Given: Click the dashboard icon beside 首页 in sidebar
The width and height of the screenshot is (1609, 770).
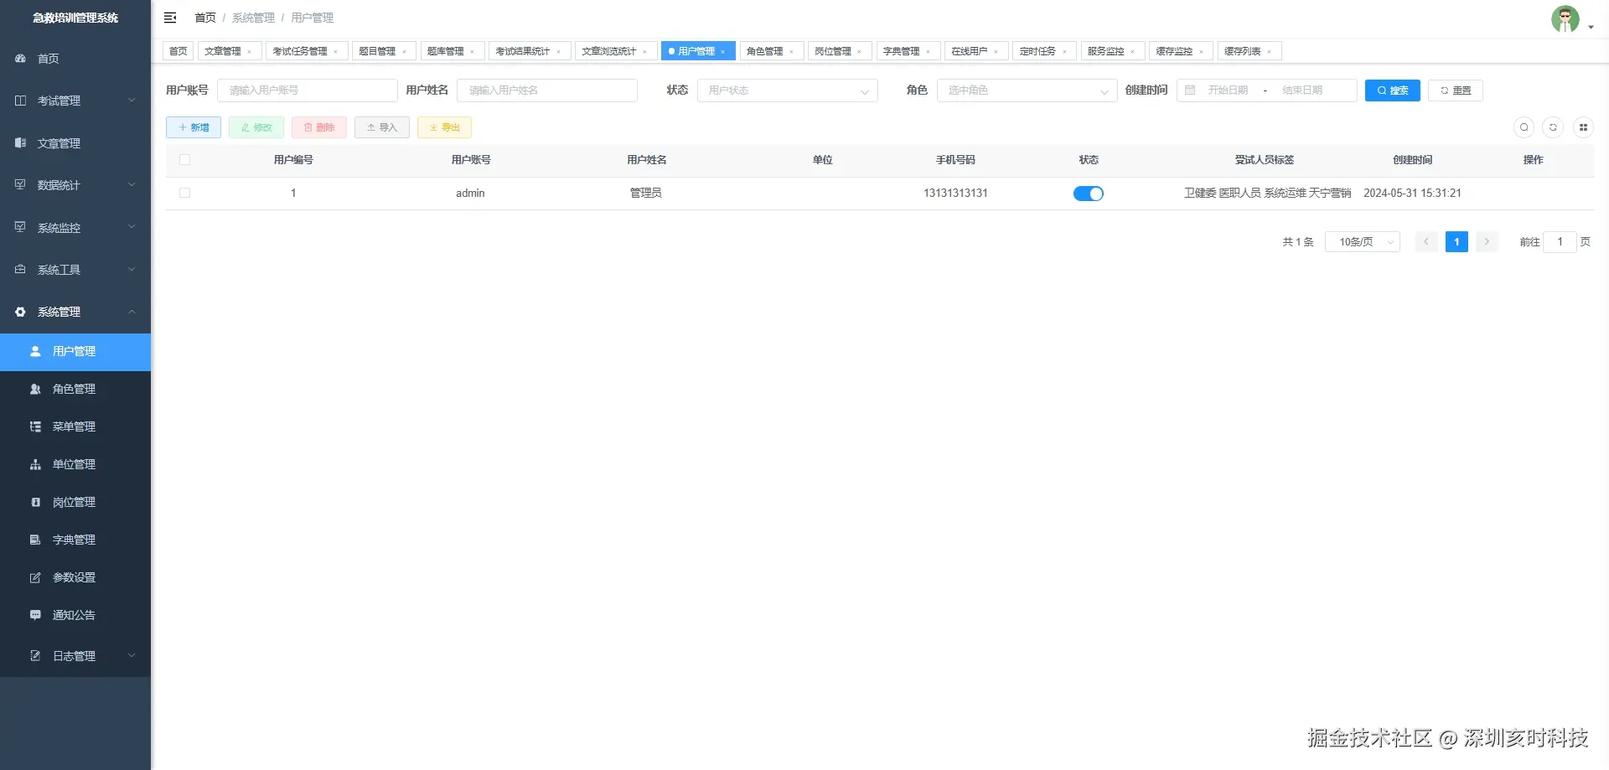Looking at the screenshot, I should [x=20, y=59].
